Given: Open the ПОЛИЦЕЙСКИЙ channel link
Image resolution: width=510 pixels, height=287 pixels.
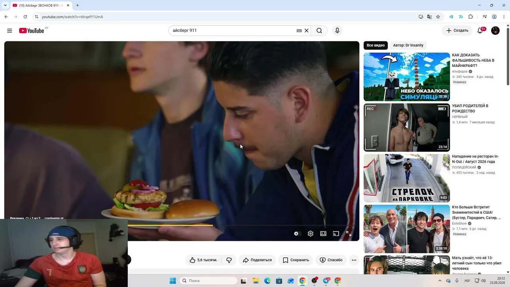Looking at the screenshot, I should (464, 167).
